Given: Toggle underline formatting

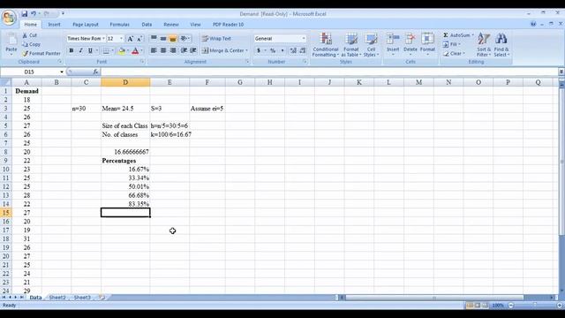Looking at the screenshot, I should [90, 50].
